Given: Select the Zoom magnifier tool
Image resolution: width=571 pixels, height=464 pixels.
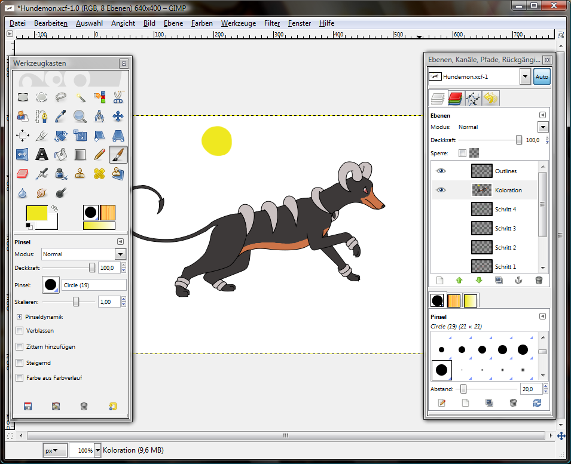Looking at the screenshot, I should click(80, 116).
